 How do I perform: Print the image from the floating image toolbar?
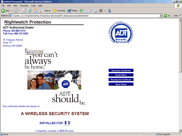(32, 52)
